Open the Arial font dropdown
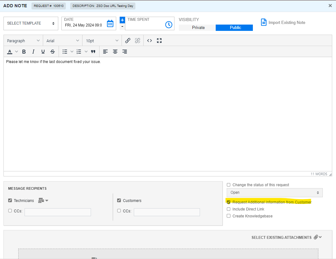The height and width of the screenshot is (259, 336). pos(63,41)
